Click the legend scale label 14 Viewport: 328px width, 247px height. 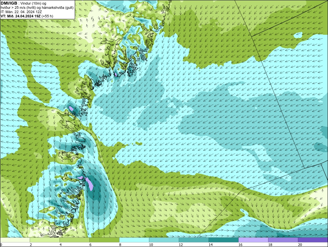pyautogui.click(x=211, y=245)
